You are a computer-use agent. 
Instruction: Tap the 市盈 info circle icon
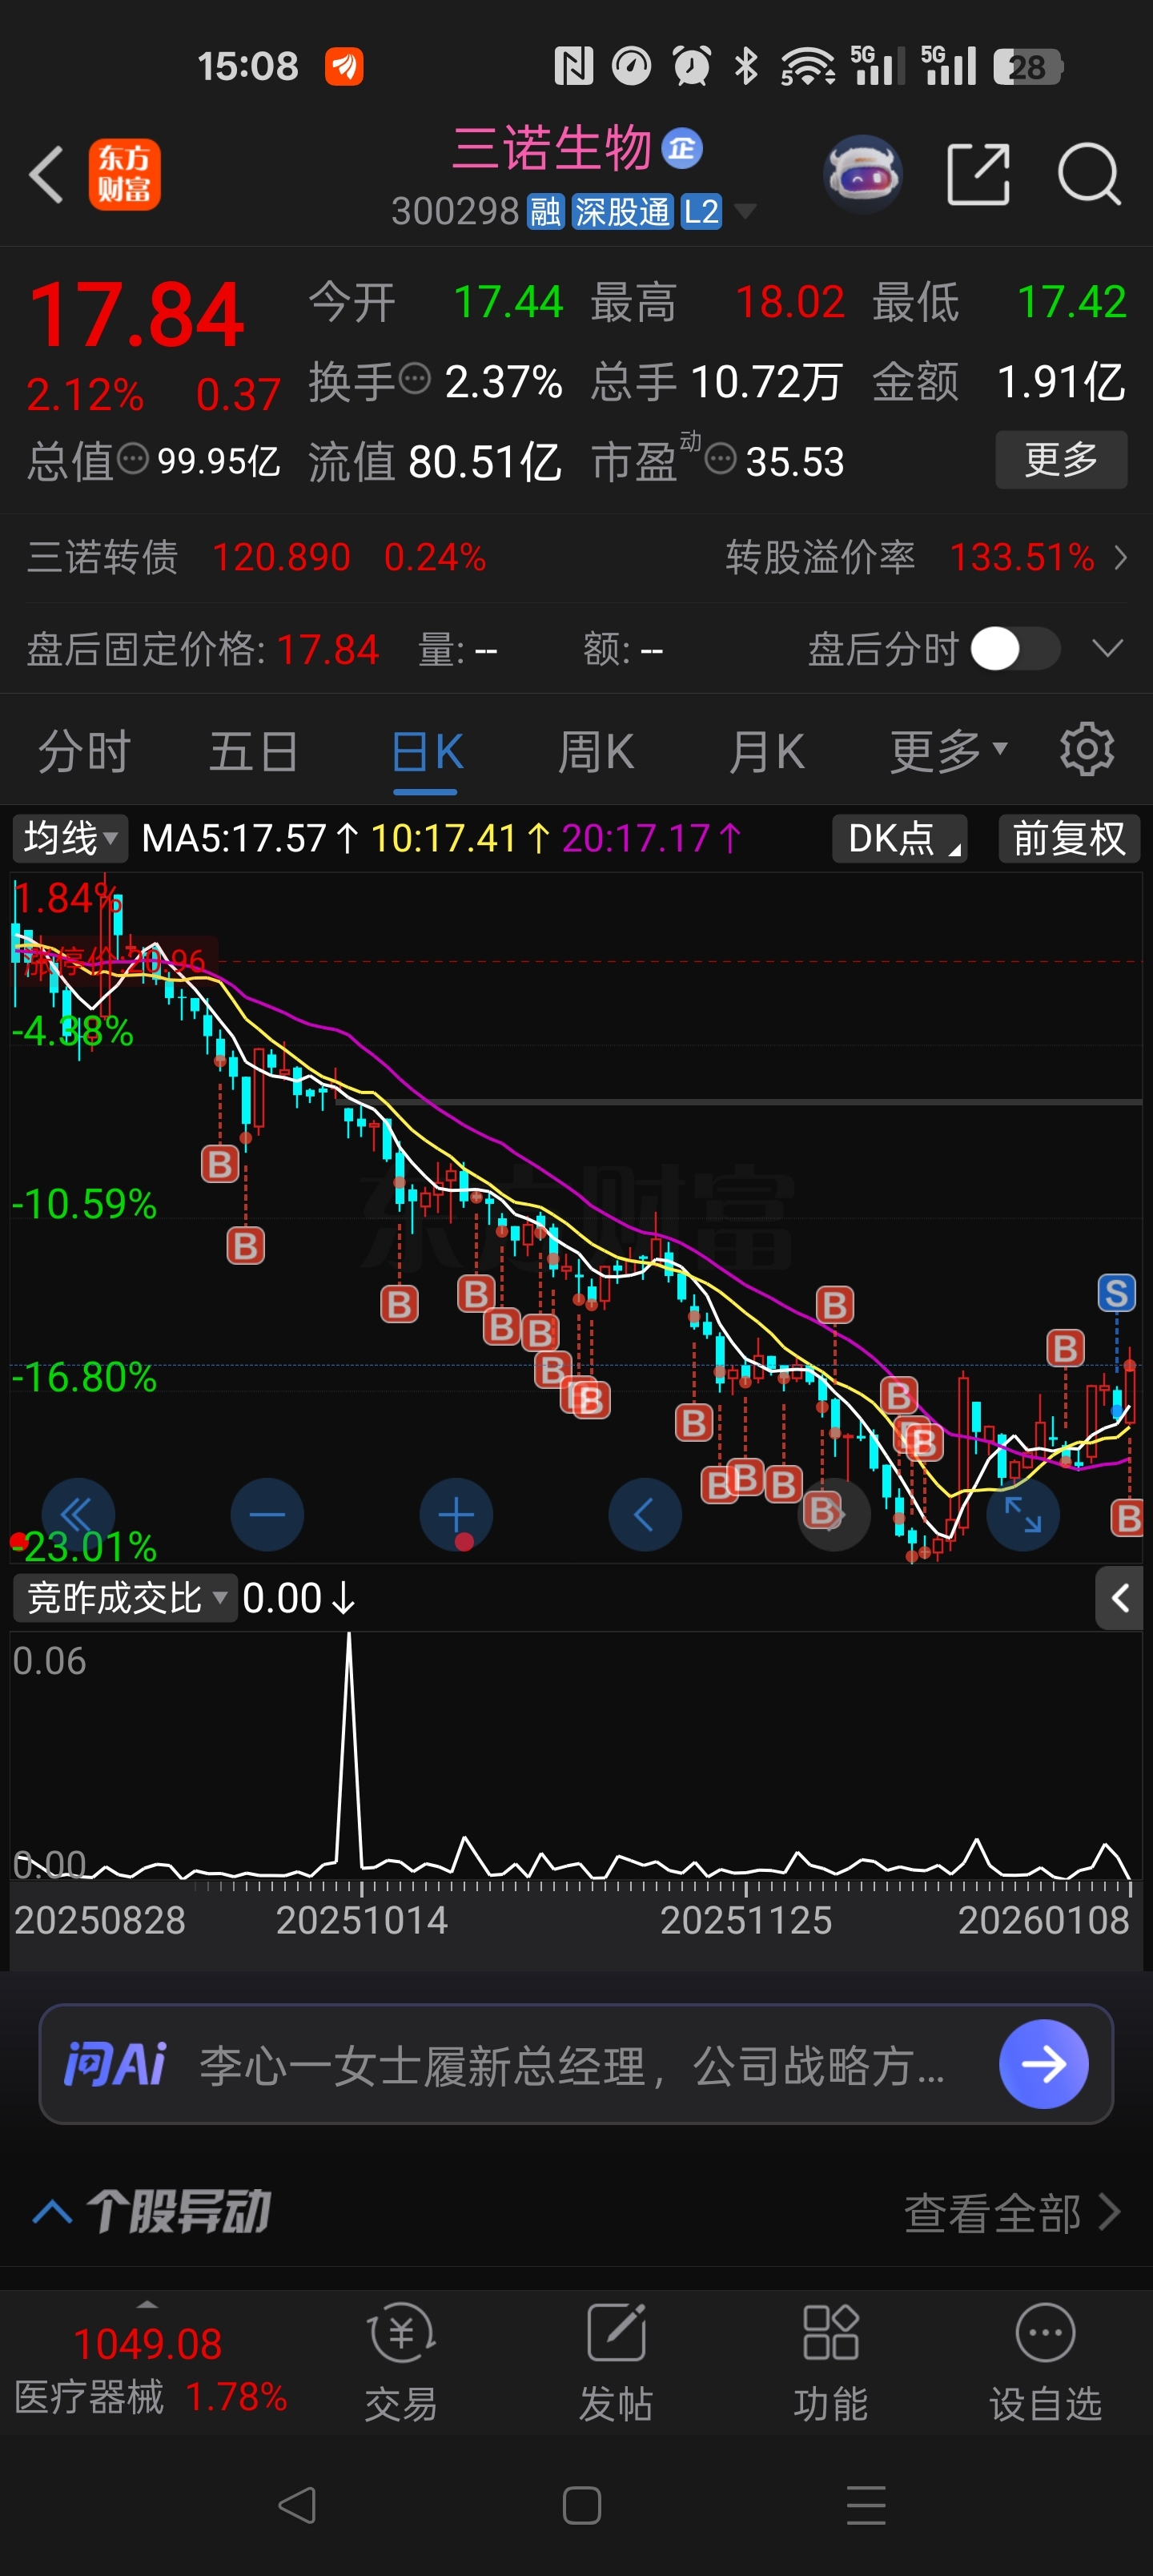point(720,460)
